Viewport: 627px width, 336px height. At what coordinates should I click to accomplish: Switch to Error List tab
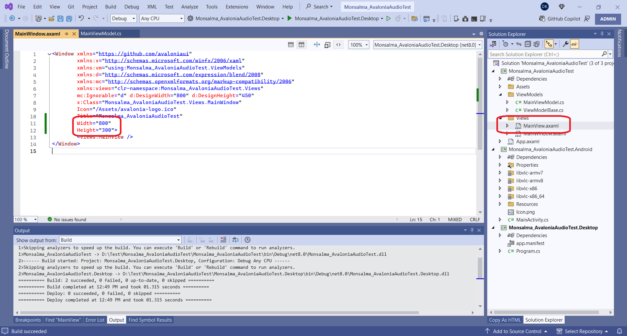click(x=95, y=320)
